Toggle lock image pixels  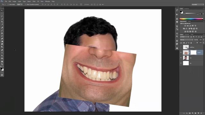click(x=186, y=43)
